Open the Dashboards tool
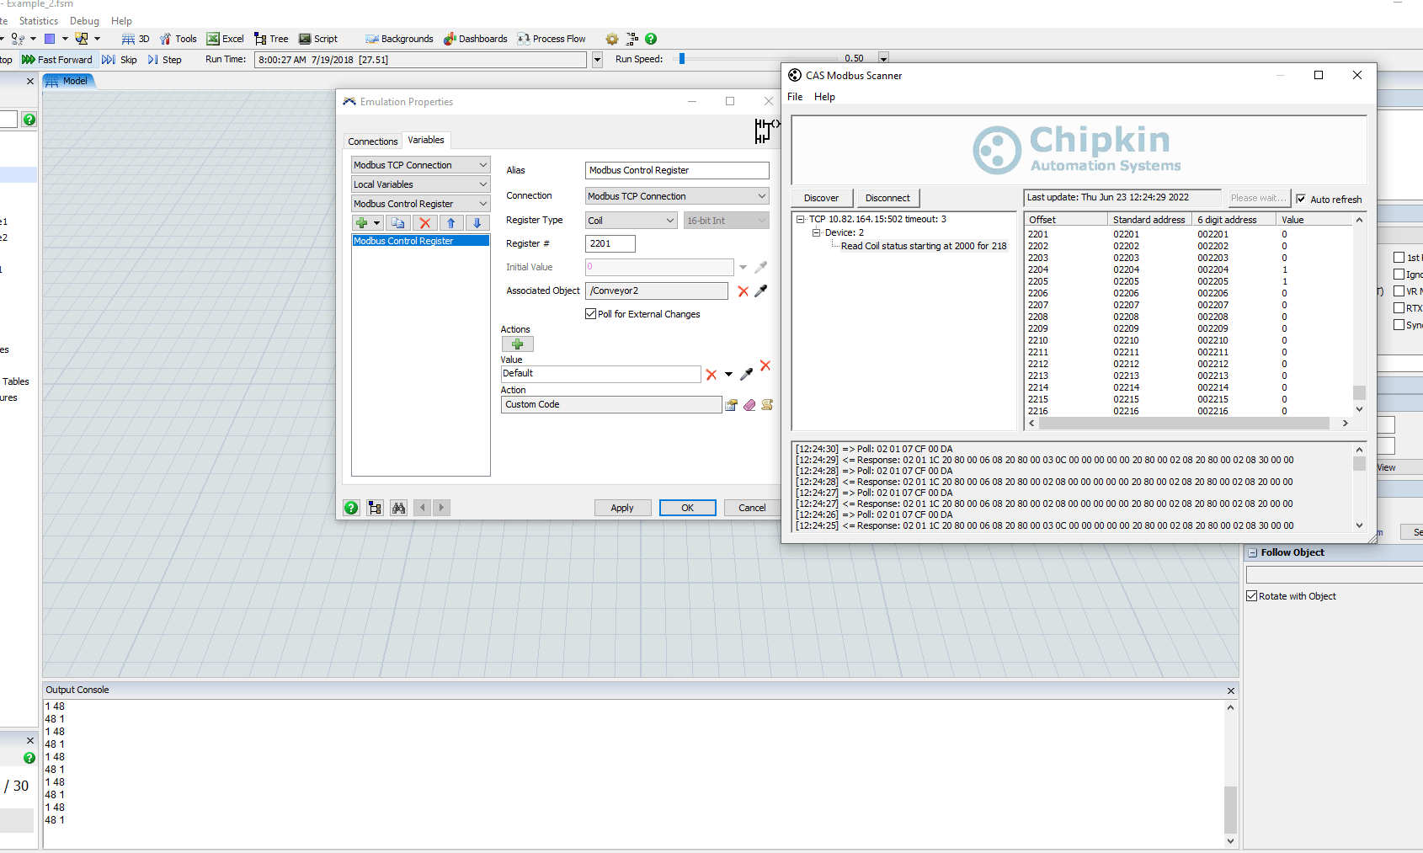This screenshot has height=853, width=1423. (476, 39)
